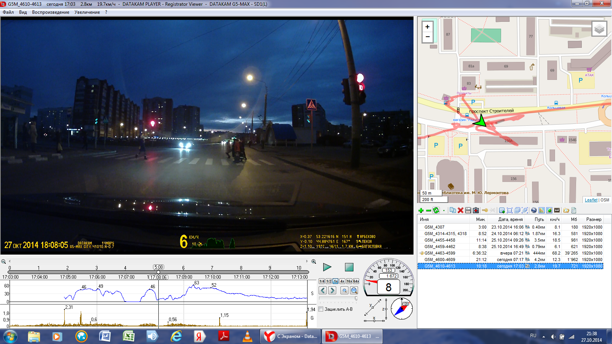
Task: Zoom in on the map
Action: (x=428, y=27)
